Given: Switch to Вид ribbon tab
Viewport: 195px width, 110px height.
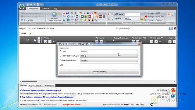Looking at the screenshot, I should [55, 9].
